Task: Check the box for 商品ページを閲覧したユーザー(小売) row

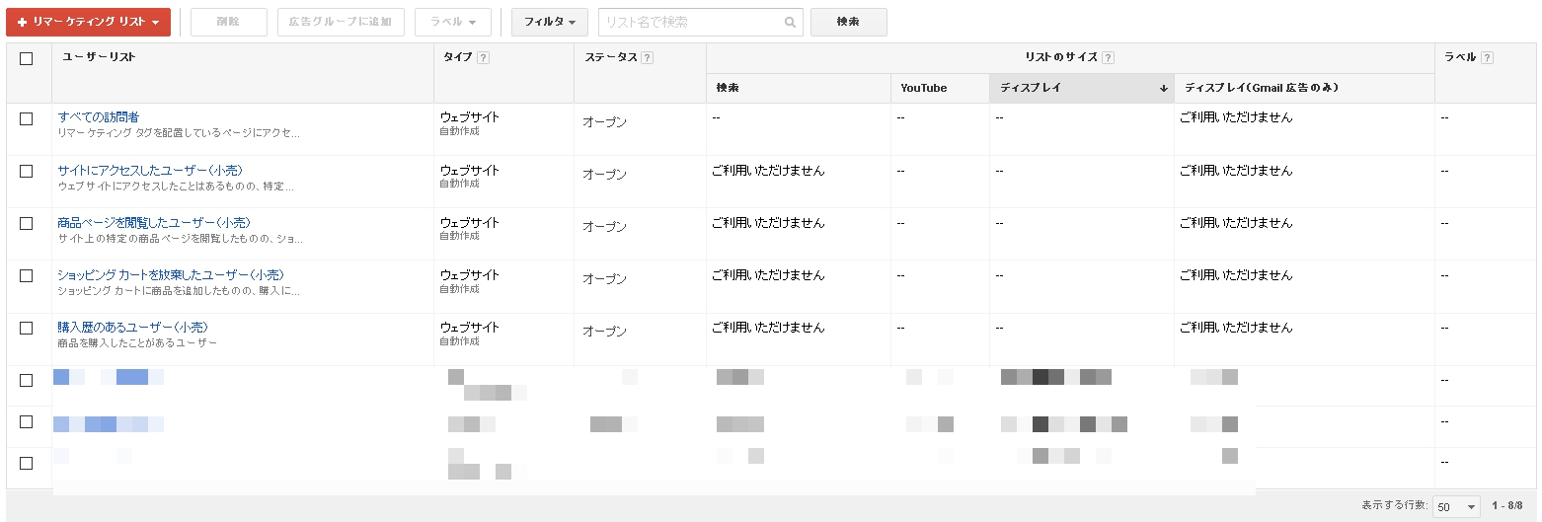Action: pyautogui.click(x=27, y=223)
